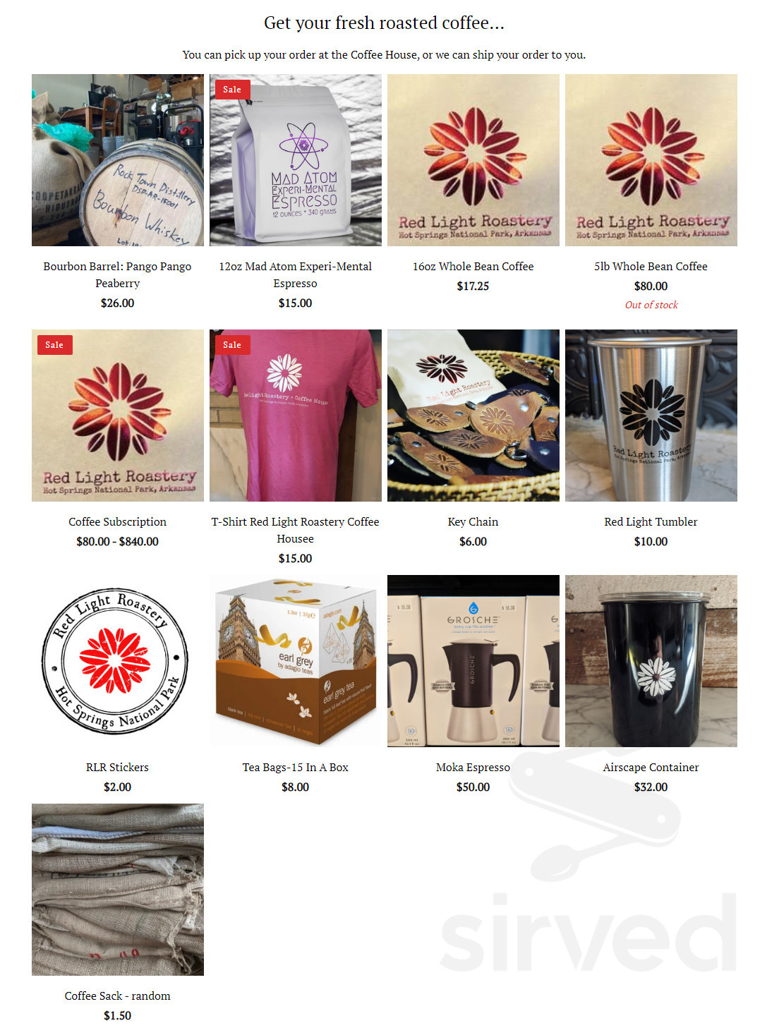Click the Red Light Tumbler steel cup image

651,416
